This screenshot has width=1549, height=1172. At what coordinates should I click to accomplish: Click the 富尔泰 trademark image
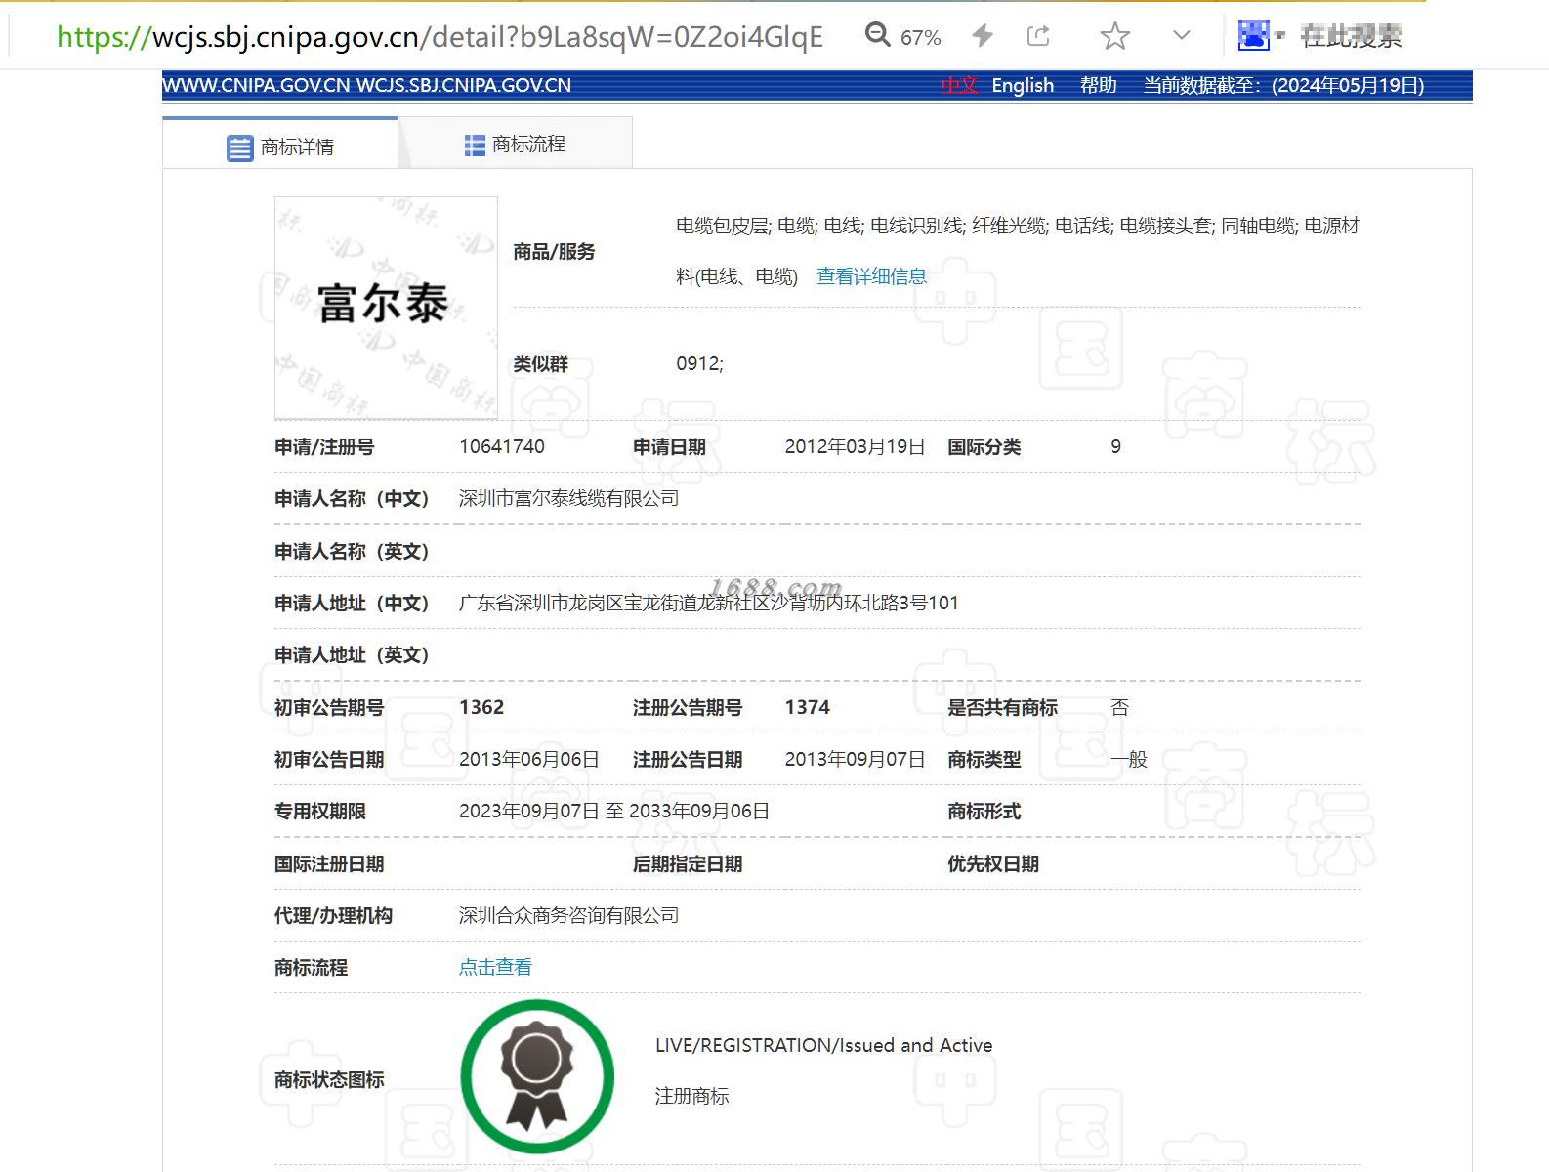tap(386, 308)
